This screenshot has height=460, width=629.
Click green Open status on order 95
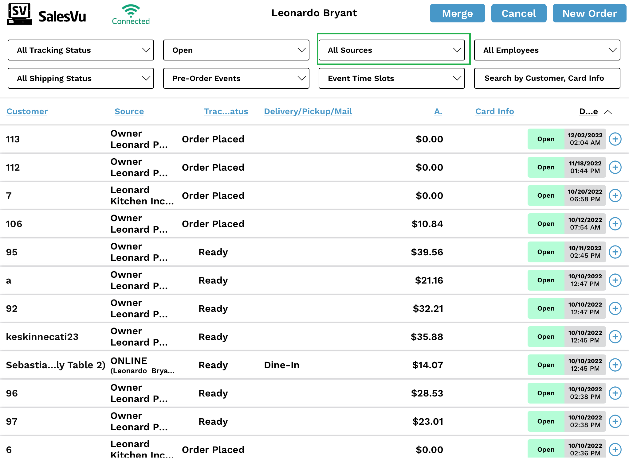tap(546, 252)
